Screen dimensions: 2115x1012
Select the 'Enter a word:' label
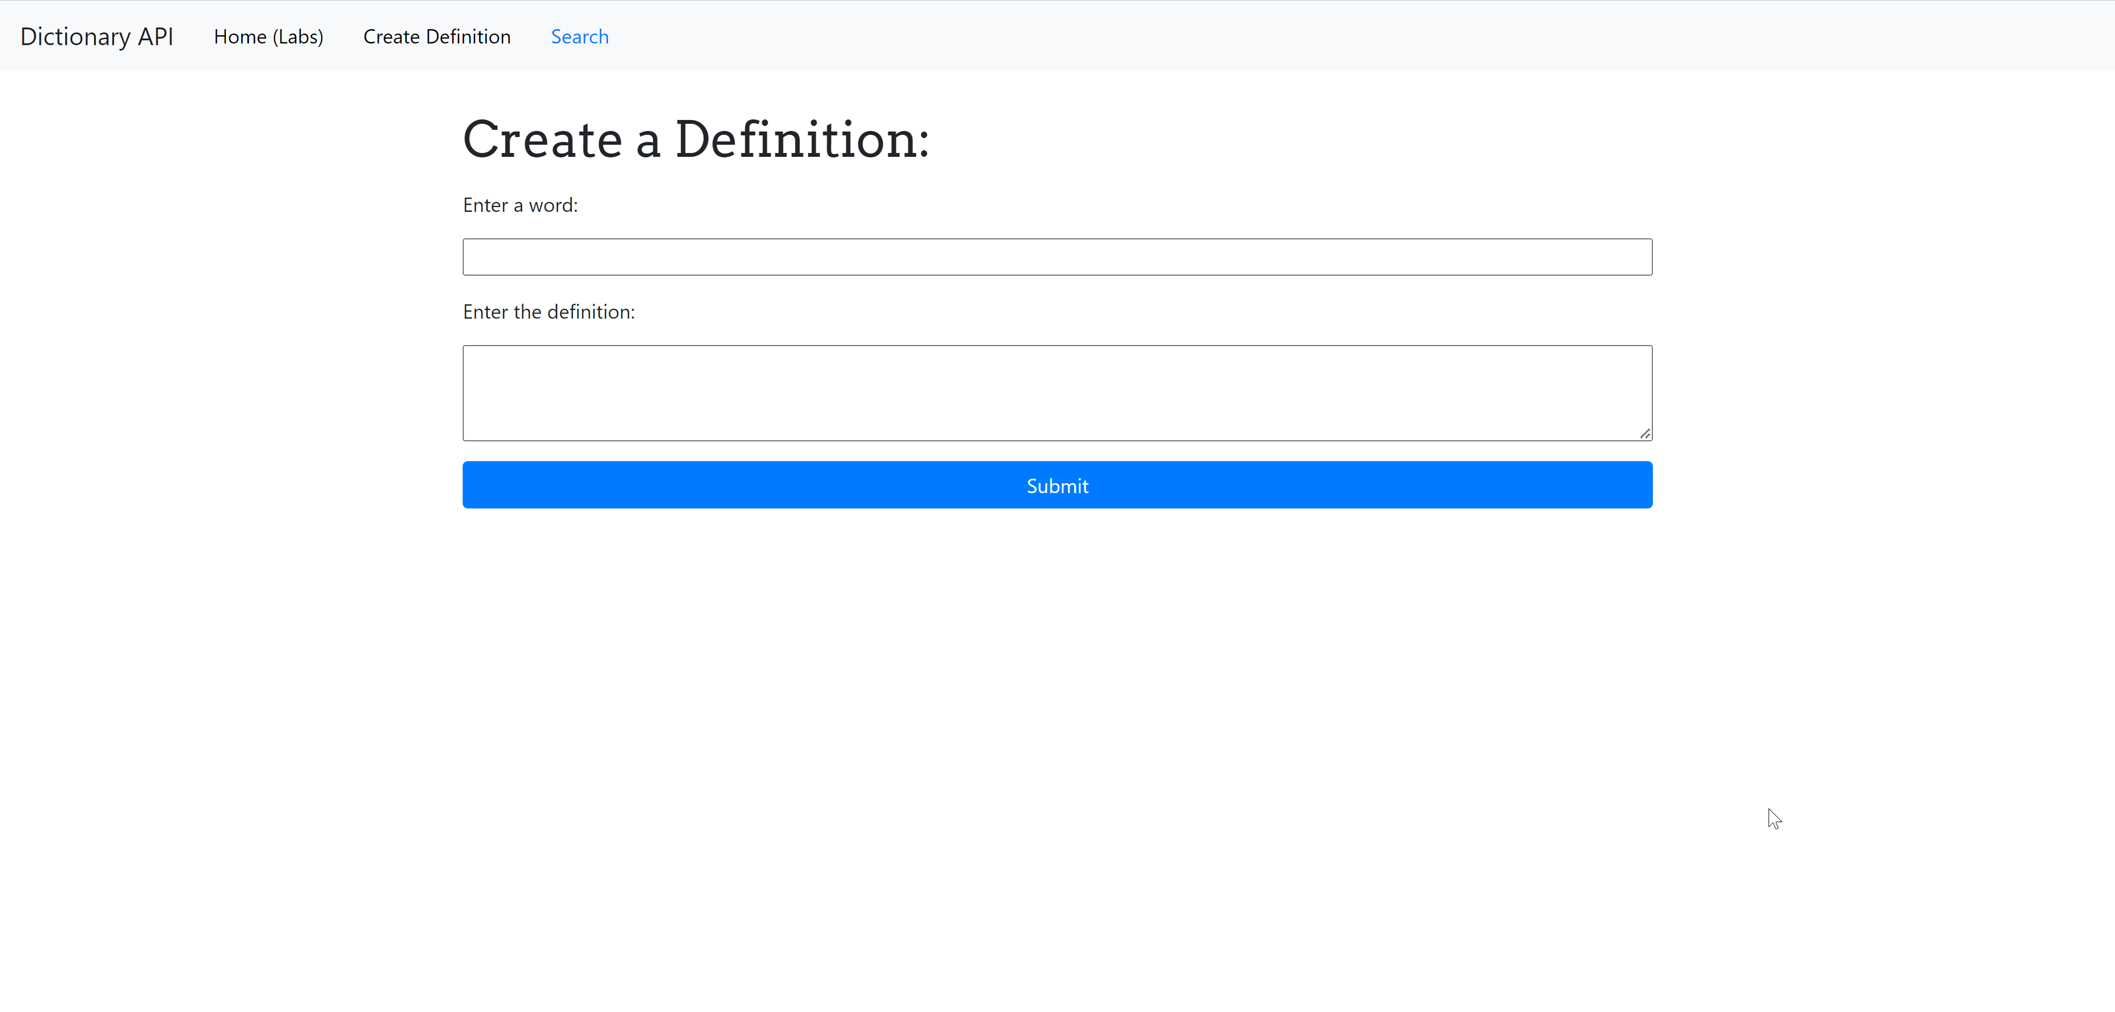[x=520, y=205]
